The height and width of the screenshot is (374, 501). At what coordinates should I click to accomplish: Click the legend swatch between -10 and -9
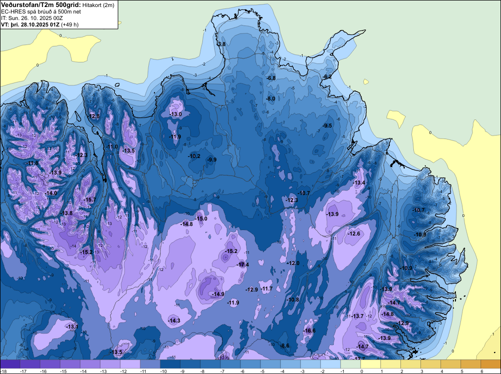170,364
